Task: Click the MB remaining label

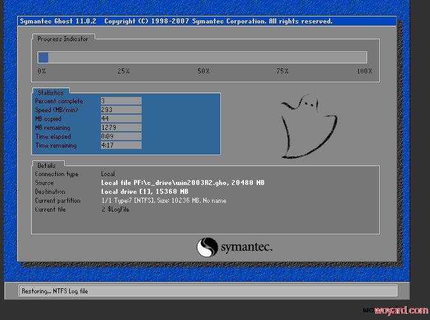Action: coord(53,128)
